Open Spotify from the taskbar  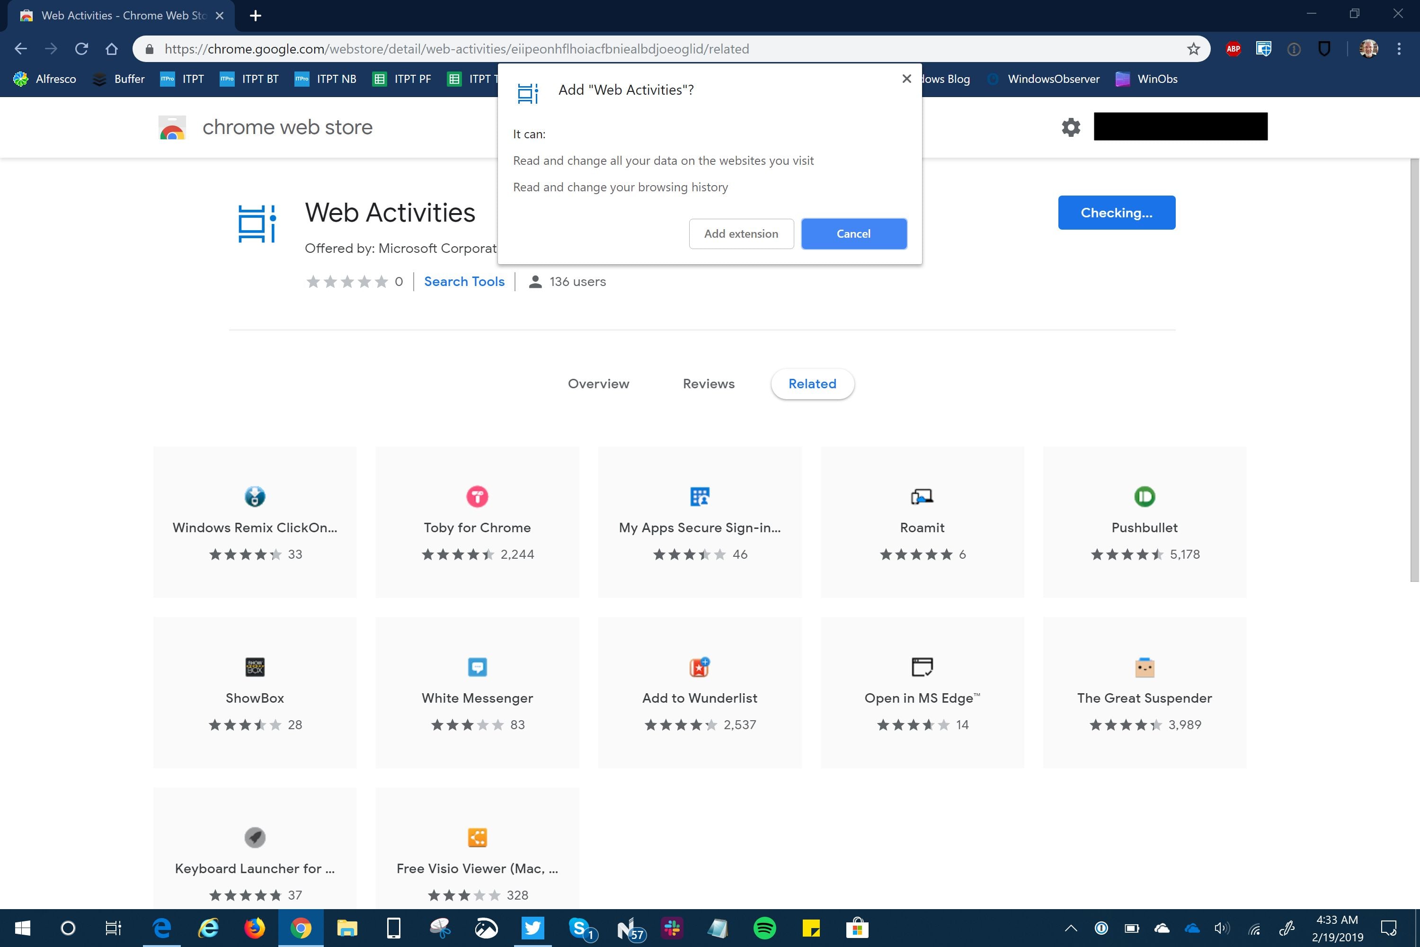pyautogui.click(x=764, y=928)
